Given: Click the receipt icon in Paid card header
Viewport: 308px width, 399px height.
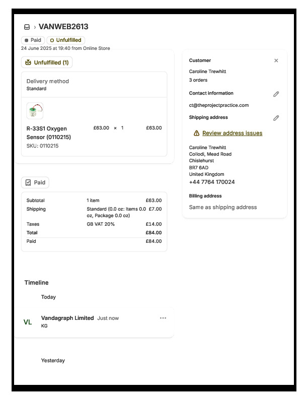Looking at the screenshot, I should pyautogui.click(x=28, y=183).
